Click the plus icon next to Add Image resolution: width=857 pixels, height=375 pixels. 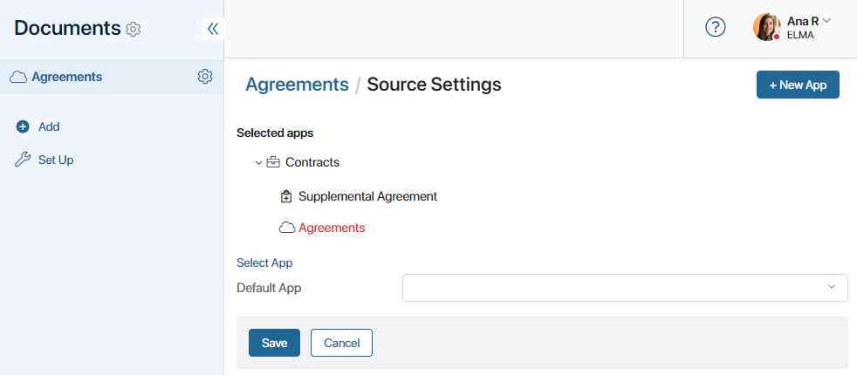23,126
